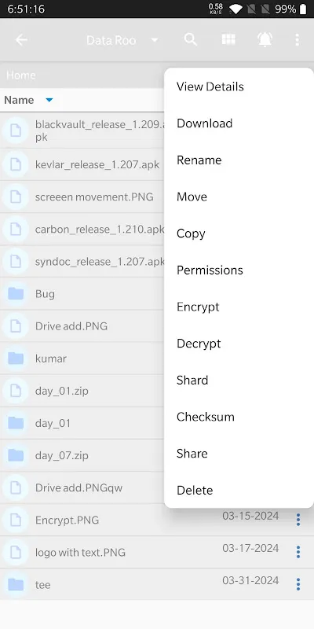
Task: Switch to grid view icon
Action: (x=228, y=39)
